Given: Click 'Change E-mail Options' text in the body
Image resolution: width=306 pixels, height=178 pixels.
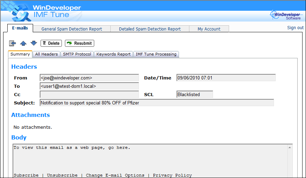Looking at the screenshot, I should tap(115, 175).
